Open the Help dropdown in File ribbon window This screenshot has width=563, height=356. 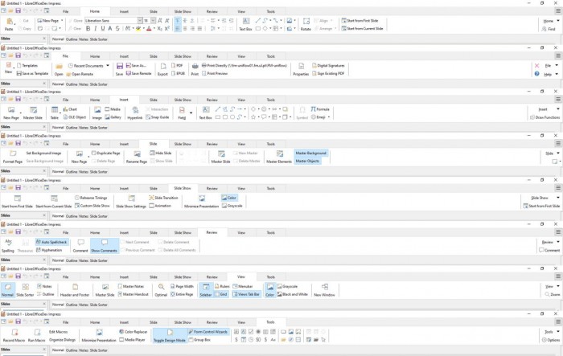[557, 74]
